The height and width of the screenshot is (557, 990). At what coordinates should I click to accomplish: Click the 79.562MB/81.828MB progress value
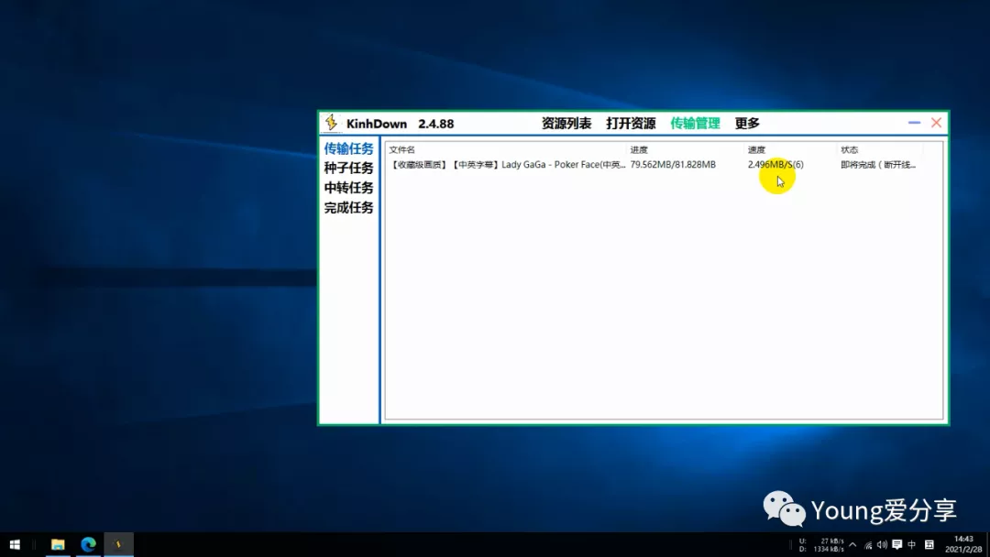673,165
